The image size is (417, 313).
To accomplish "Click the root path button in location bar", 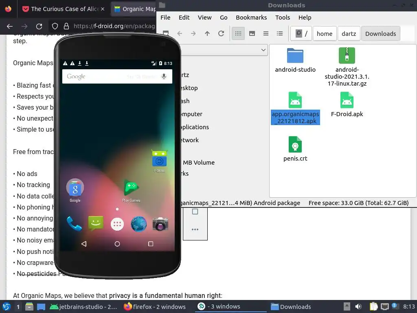I will (301, 33).
